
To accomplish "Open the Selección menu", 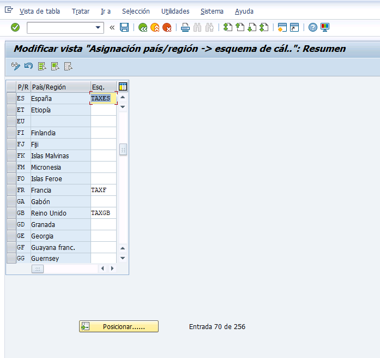I will [136, 11].
